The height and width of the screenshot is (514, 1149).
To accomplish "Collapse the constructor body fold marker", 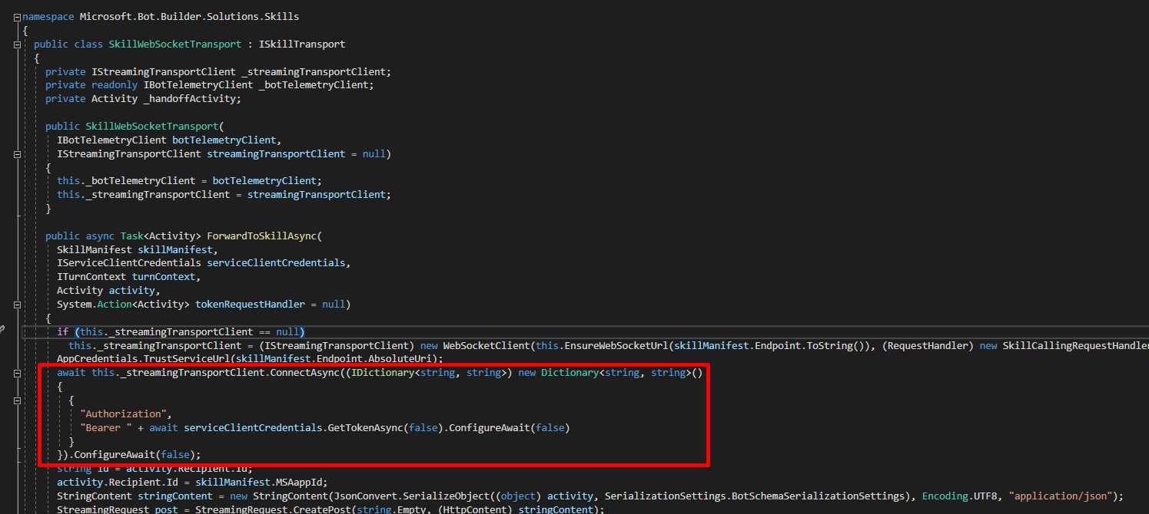I will click(17, 153).
